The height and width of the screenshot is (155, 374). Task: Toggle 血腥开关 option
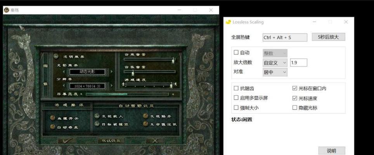53,118
